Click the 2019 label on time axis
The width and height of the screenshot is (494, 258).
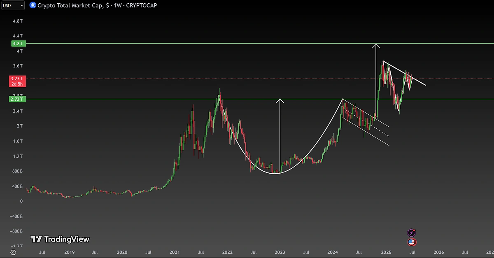(x=69, y=252)
